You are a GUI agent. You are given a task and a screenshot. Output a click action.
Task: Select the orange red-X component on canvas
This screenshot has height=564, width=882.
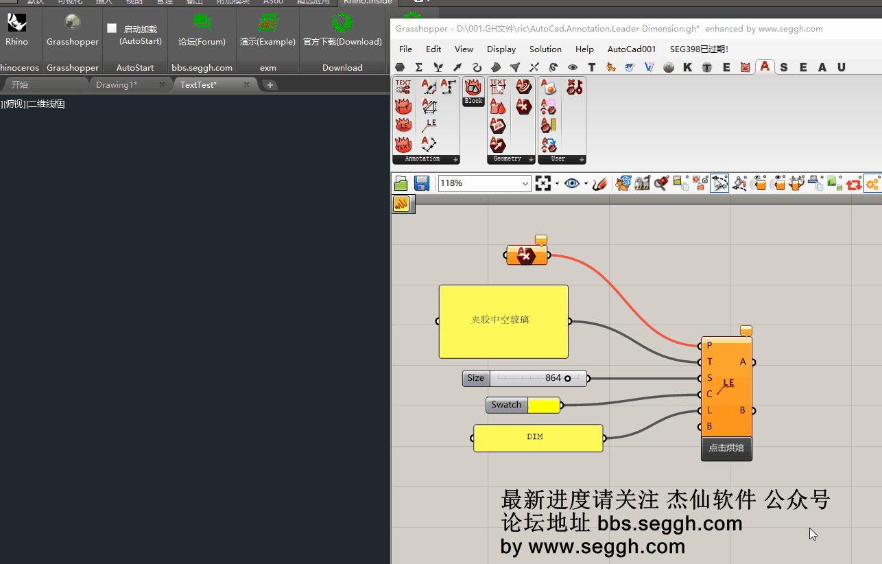(x=526, y=255)
